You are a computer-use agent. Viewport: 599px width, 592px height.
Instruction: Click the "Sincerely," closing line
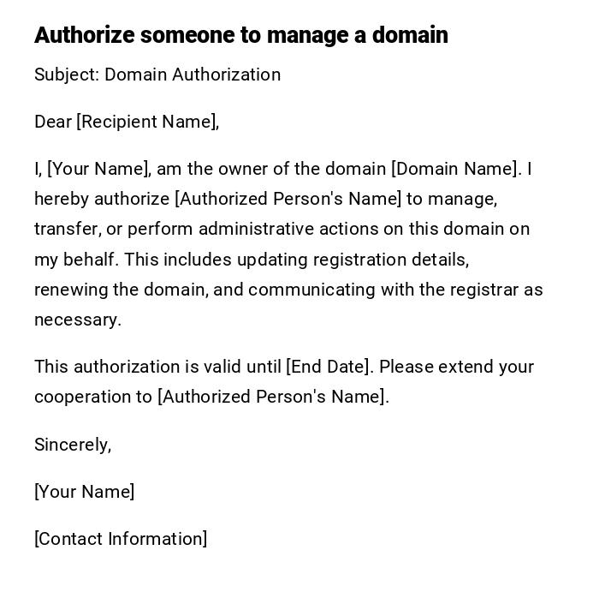pyautogui.click(x=73, y=444)
